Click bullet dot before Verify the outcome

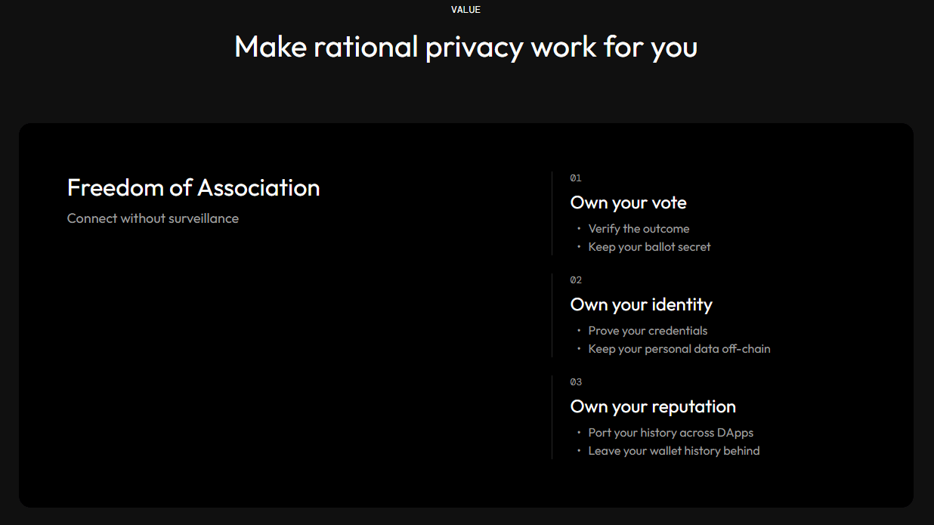pyautogui.click(x=579, y=228)
